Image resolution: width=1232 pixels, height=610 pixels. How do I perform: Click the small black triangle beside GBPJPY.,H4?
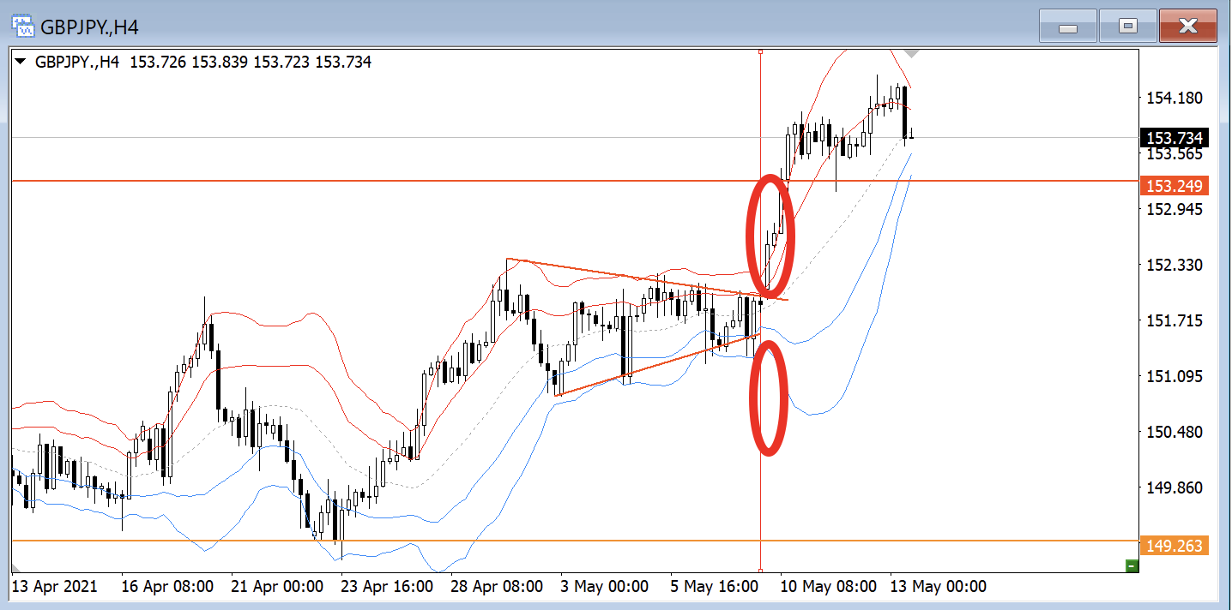pos(21,62)
